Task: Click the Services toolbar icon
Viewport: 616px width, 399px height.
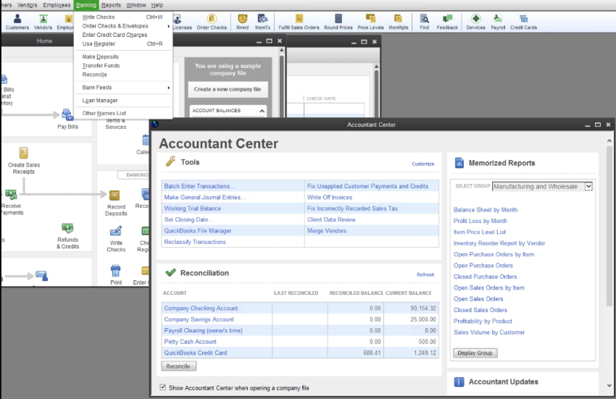Action: [475, 22]
